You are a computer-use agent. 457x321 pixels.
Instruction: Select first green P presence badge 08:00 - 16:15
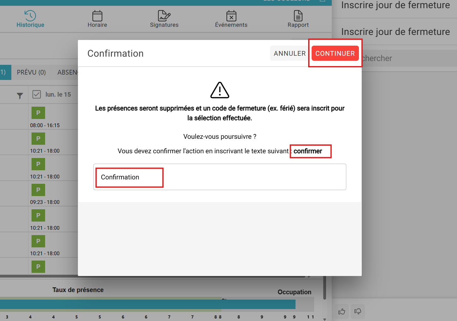(x=38, y=113)
